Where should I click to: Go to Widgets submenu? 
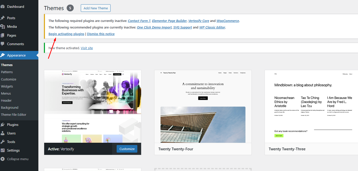[x=7, y=86]
